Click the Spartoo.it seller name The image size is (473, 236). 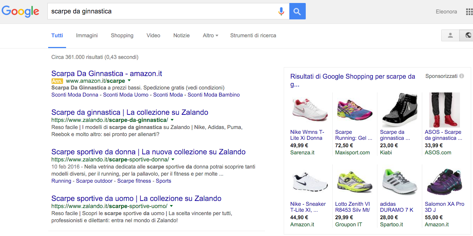coord(392,224)
